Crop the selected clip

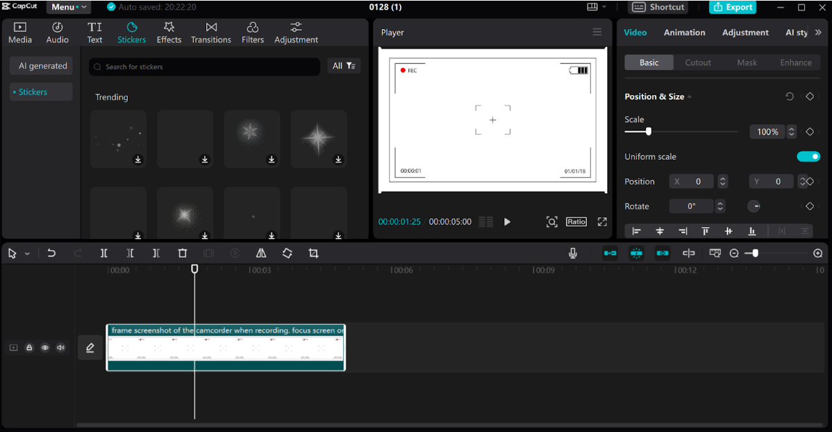pyautogui.click(x=314, y=253)
